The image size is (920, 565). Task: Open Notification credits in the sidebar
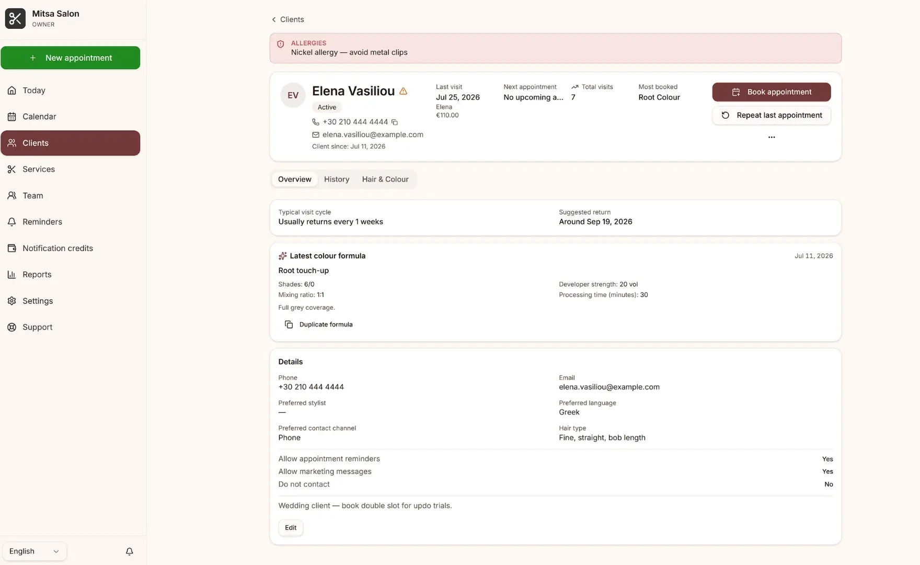[x=70, y=248]
